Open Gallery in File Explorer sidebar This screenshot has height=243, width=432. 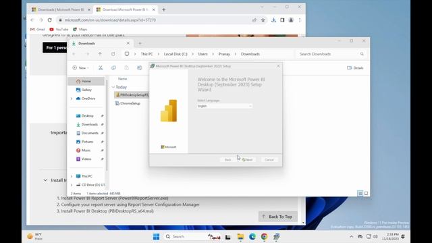pyautogui.click(x=86, y=90)
